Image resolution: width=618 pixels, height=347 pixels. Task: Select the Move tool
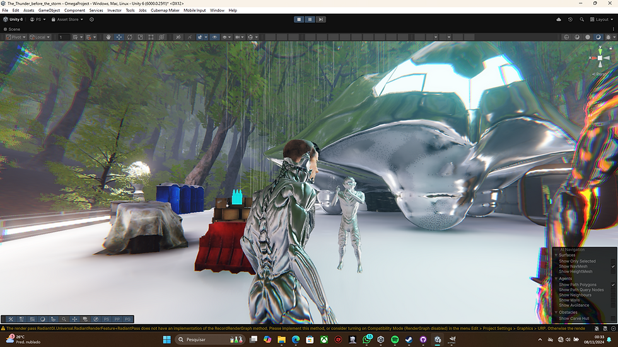(119, 37)
